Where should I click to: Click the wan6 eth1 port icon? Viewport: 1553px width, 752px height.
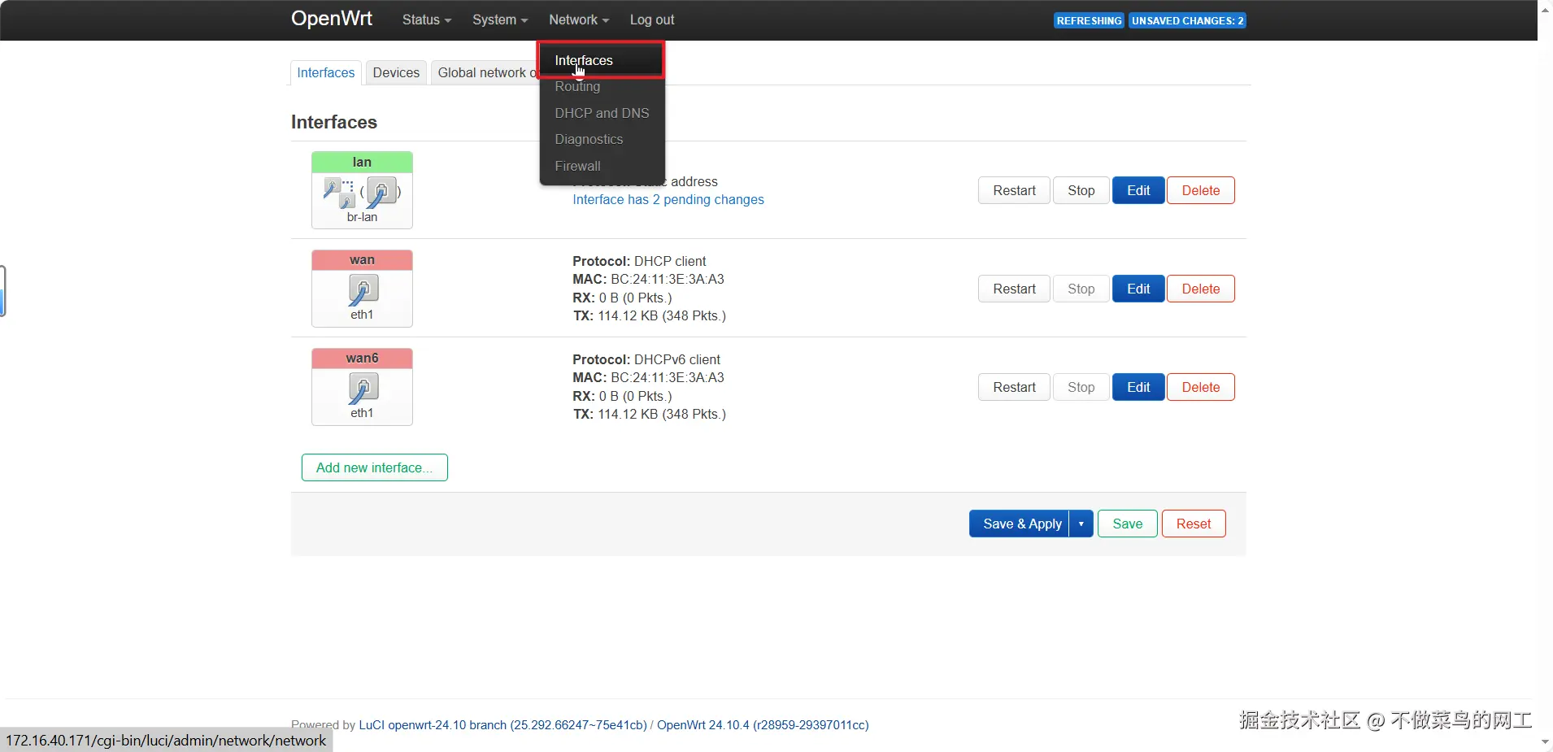[x=363, y=389]
